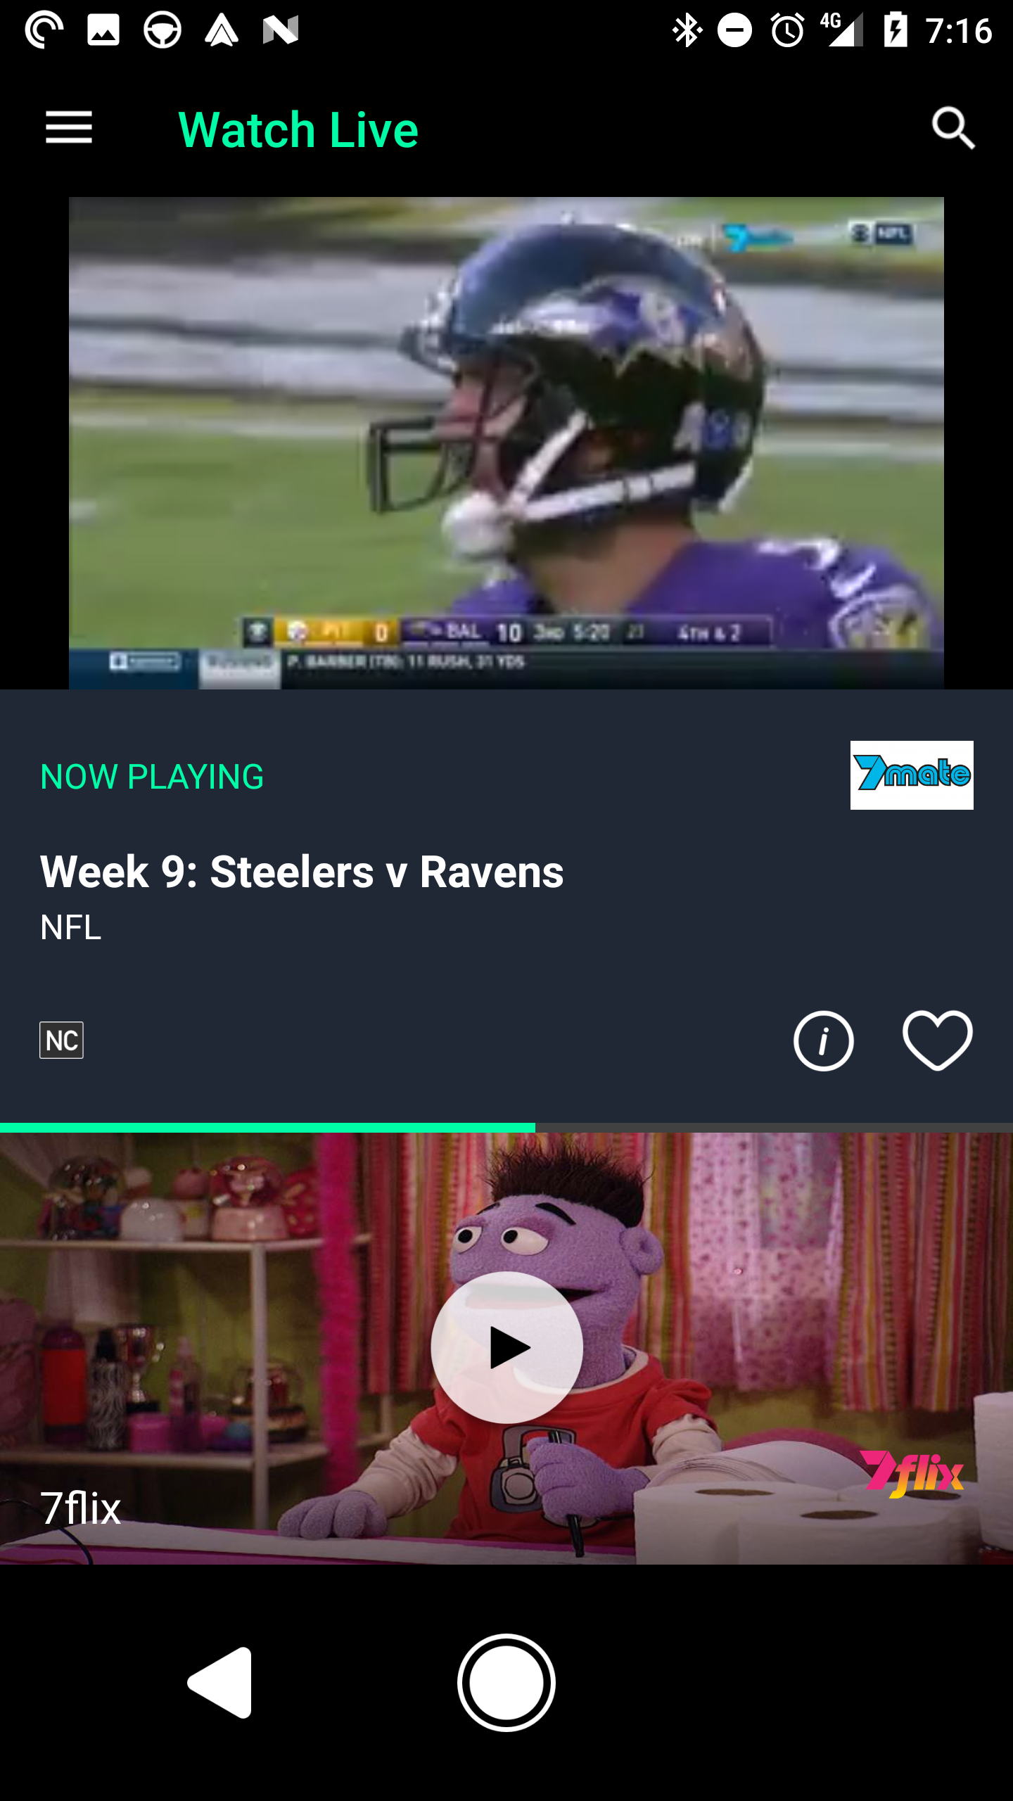Open Week 9: Steelers v Ravens title
This screenshot has width=1013, height=1801.
point(302,871)
